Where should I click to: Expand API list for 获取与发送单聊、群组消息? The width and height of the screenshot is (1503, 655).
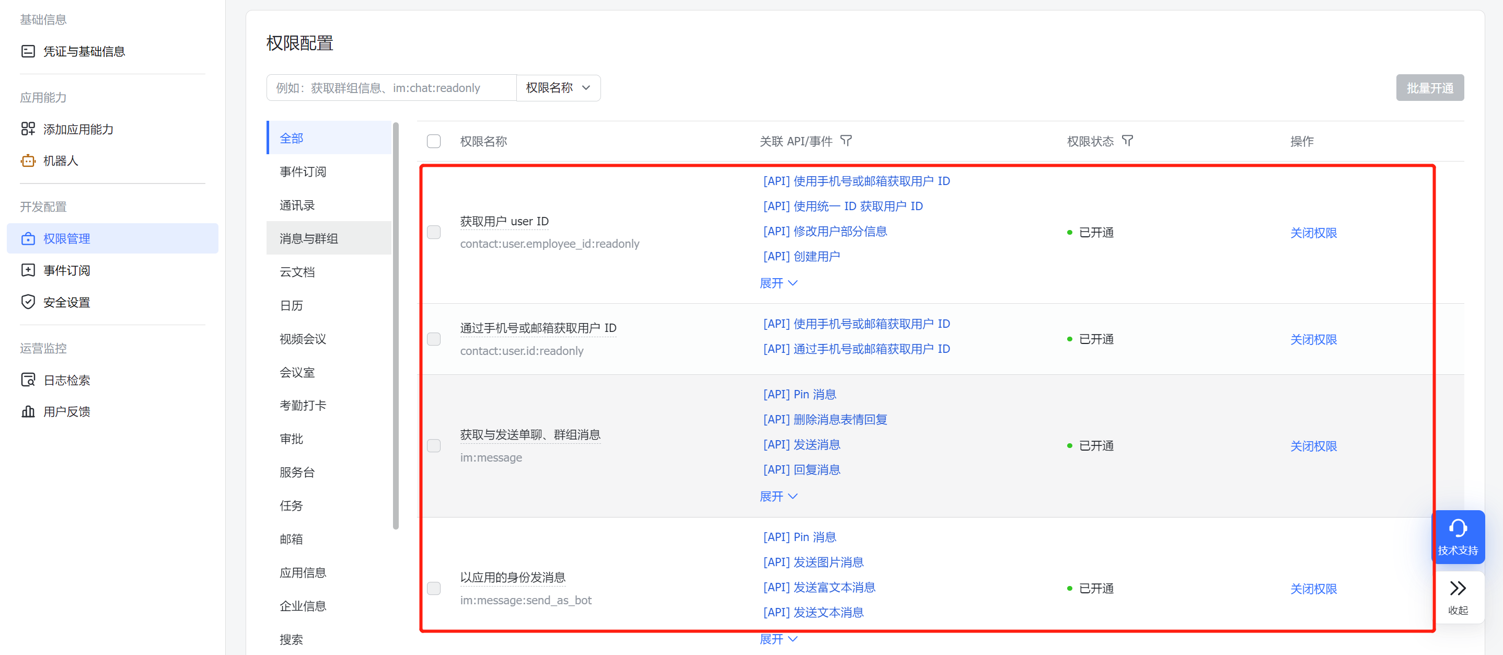(x=778, y=496)
